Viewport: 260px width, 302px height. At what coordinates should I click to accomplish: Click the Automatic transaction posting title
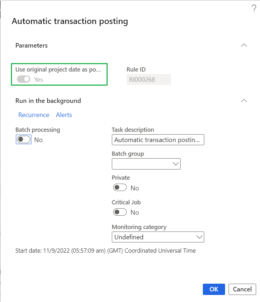[70, 21]
